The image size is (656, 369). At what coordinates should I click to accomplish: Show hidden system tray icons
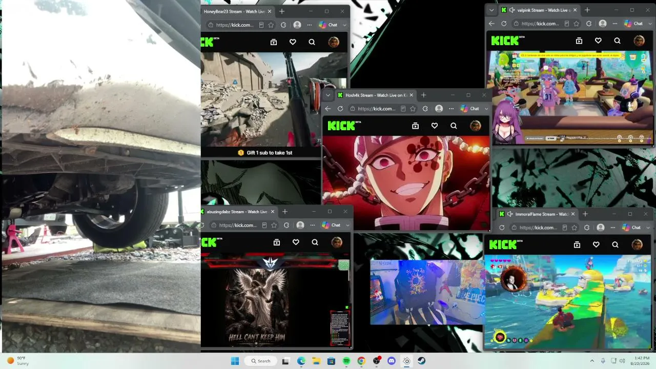(592, 361)
